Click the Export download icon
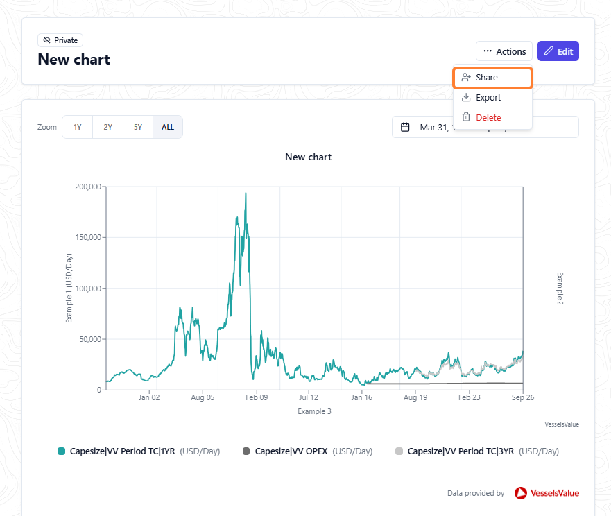The image size is (611, 516). coord(466,97)
